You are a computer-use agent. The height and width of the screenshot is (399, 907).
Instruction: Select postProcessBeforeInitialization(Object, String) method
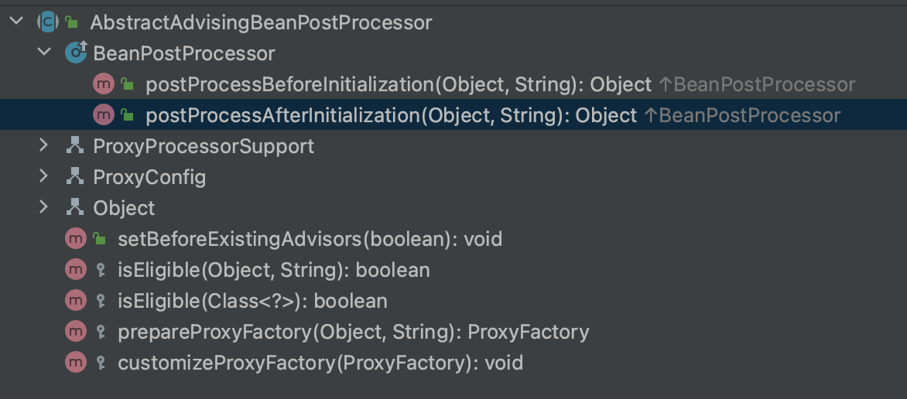(x=399, y=84)
